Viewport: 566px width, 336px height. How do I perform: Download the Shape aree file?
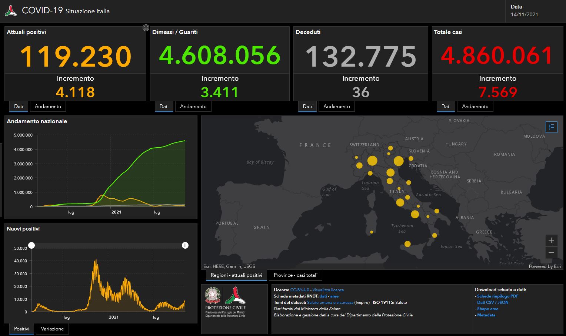tap(487, 309)
